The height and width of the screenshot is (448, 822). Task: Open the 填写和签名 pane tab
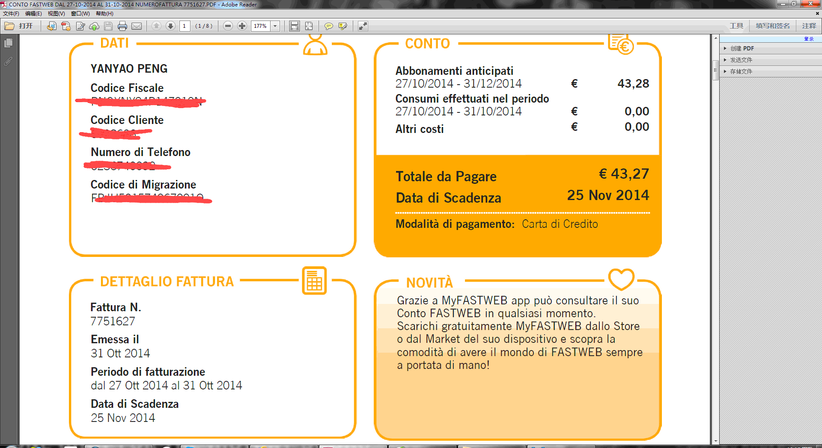click(x=772, y=26)
